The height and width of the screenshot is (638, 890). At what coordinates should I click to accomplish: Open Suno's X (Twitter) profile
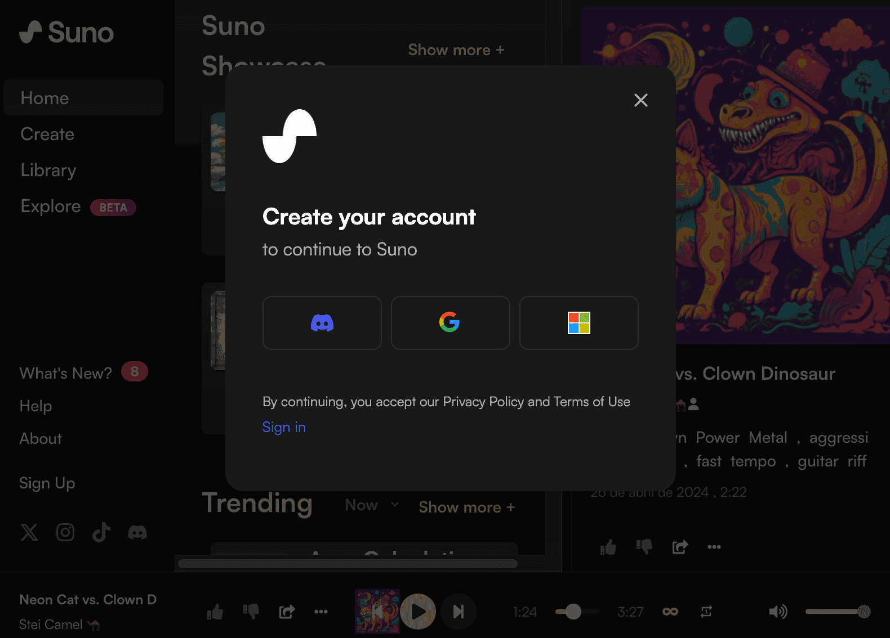tap(29, 532)
